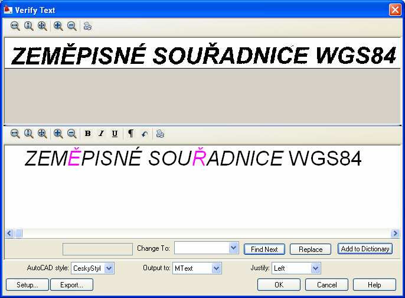Click the Export... button
405x298 pixels.
[x=71, y=285]
